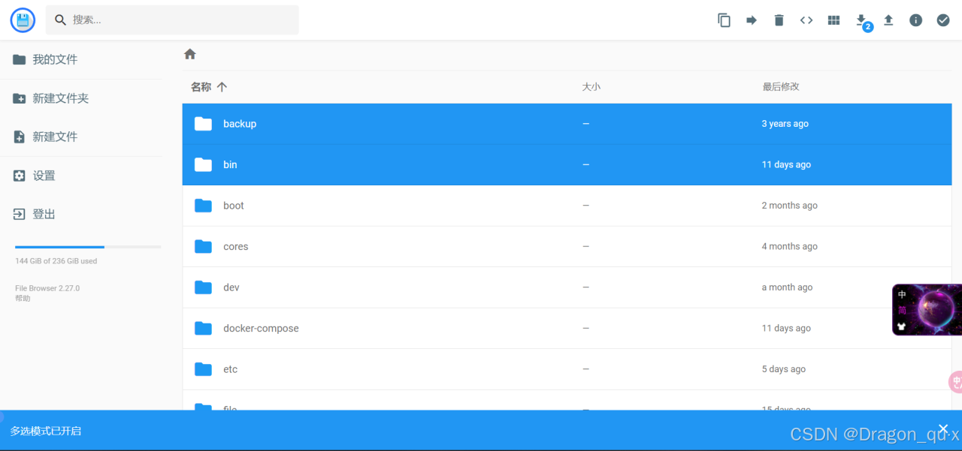Click '4 months ago' in cores row

coord(789,246)
